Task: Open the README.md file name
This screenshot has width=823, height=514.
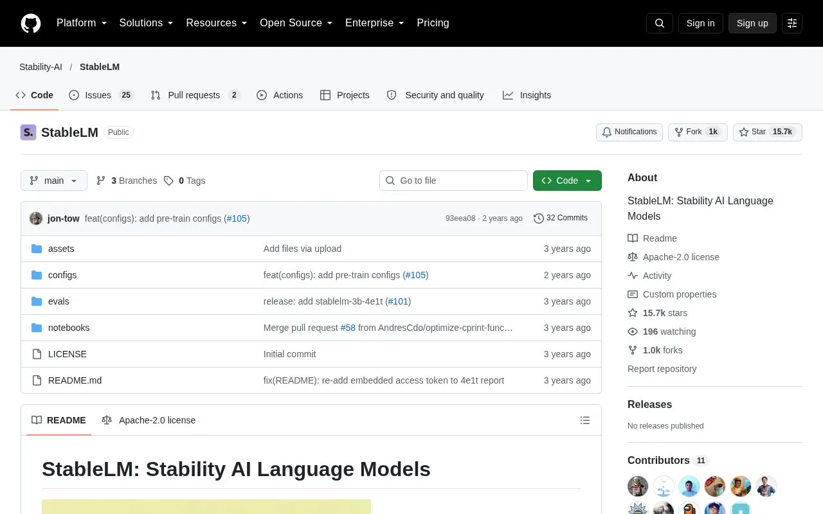Action: pos(75,380)
